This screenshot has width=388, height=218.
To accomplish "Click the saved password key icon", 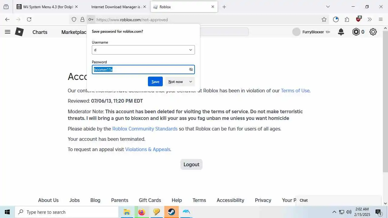I will (x=91, y=19).
